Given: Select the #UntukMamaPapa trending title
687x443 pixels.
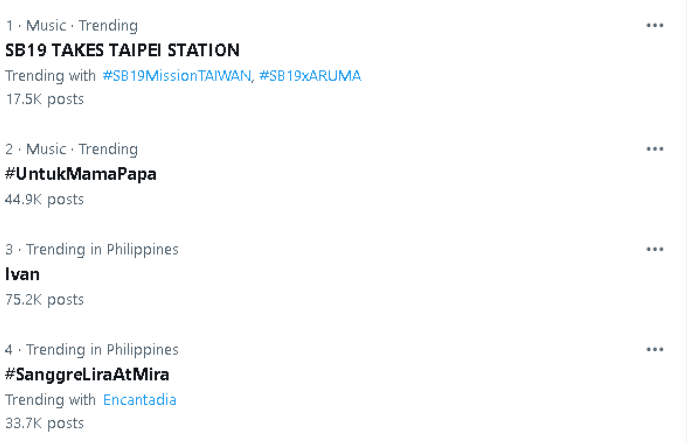Looking at the screenshot, I should [81, 174].
